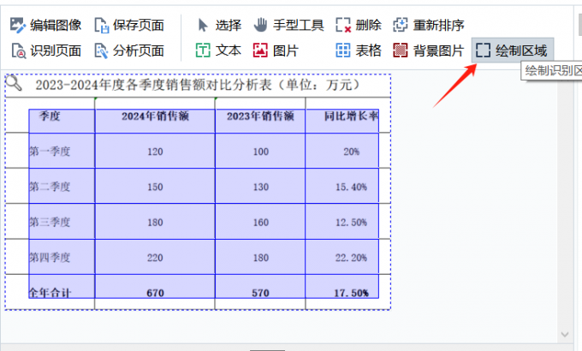Click the growth cell 15.40%
582x351 pixels.
tap(342, 186)
